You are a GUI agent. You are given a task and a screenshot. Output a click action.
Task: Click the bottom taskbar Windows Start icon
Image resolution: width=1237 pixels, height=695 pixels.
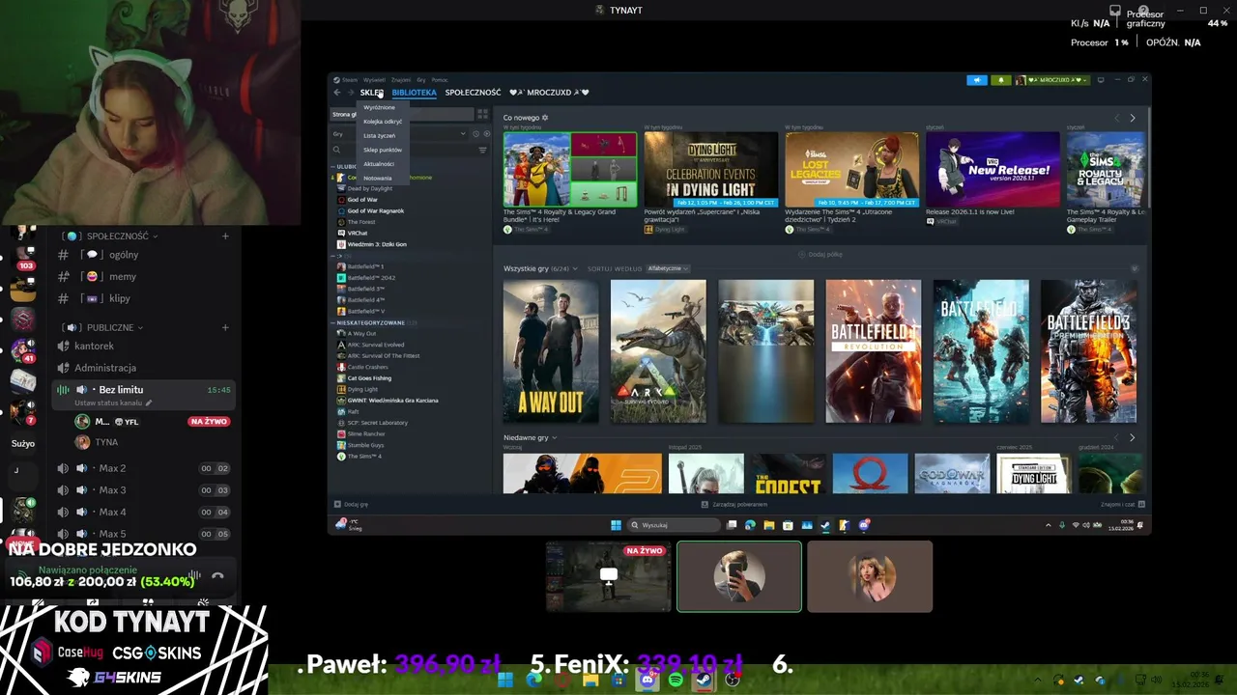(x=505, y=680)
